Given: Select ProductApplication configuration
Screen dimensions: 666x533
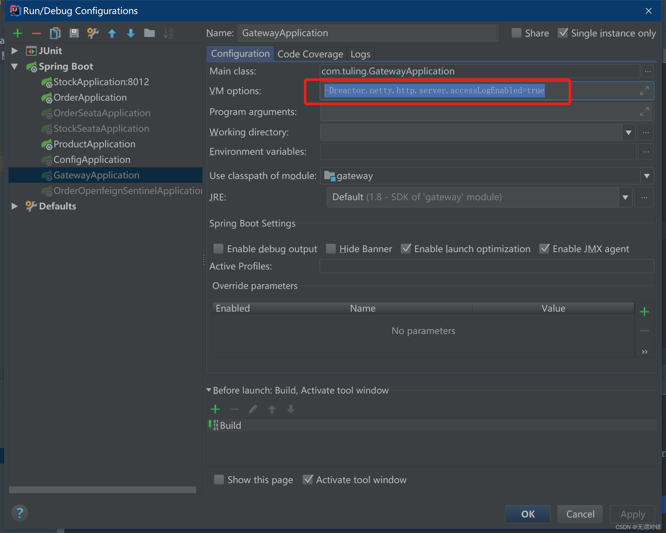Looking at the screenshot, I should pyautogui.click(x=94, y=144).
